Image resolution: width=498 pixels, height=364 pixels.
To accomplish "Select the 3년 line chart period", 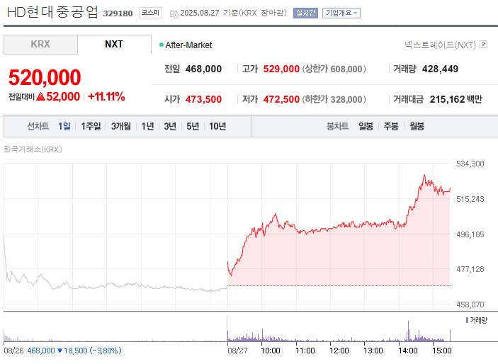I will [x=170, y=127].
